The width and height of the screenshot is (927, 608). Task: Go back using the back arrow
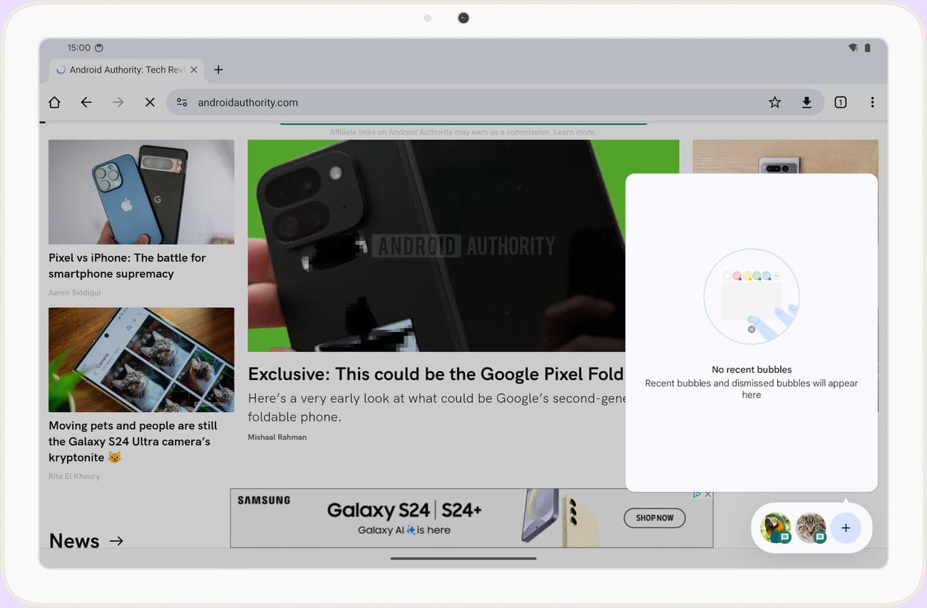86,103
